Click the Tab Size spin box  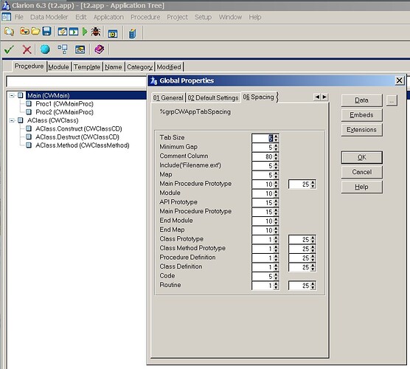point(265,138)
